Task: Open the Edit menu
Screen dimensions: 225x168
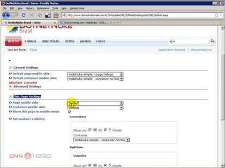Action: 12,8
